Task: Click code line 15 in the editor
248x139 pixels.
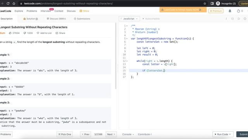Action: point(188,71)
